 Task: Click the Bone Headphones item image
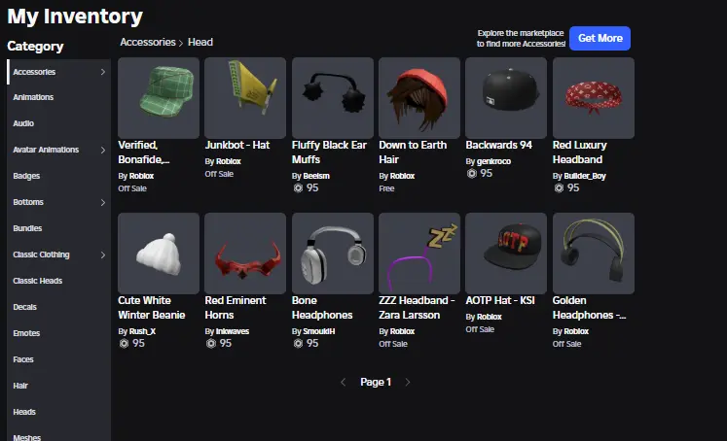(x=332, y=254)
